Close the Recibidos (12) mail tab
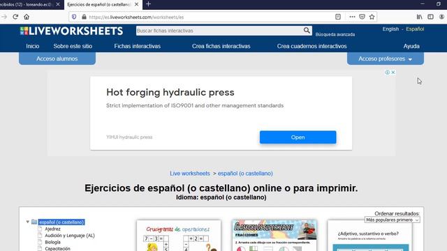Screen dimensions: 447x251 (x=58, y=4)
